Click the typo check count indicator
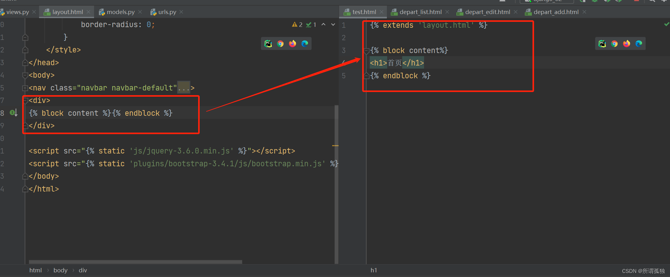The width and height of the screenshot is (670, 277). pyautogui.click(x=311, y=25)
